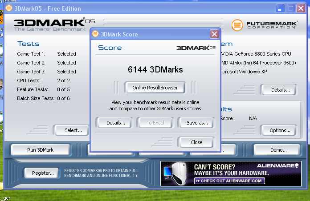The width and height of the screenshot is (310, 201).
Task: Click the 3DMark05 title bar icon
Action: (9, 8)
